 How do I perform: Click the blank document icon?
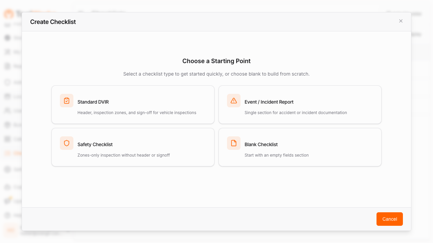tap(233, 143)
